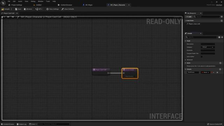Switch to the Project Settings tab
The width and height of the screenshot is (224, 126).
point(15,5)
